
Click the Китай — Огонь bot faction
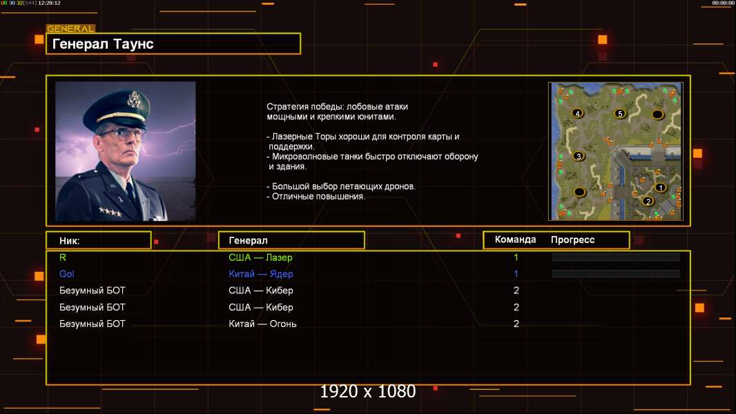(262, 324)
